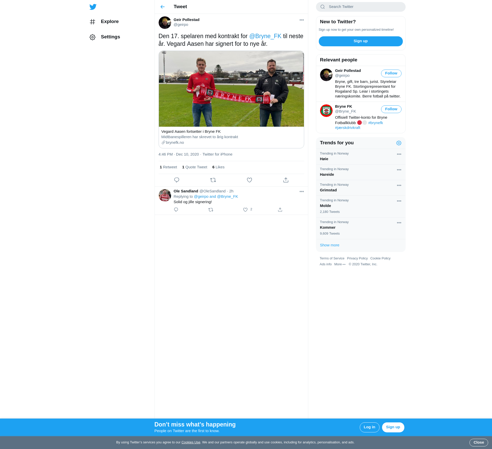The height and width of the screenshot is (449, 492).
Task: Open more options for Hareide trend
Action: [x=399, y=170]
